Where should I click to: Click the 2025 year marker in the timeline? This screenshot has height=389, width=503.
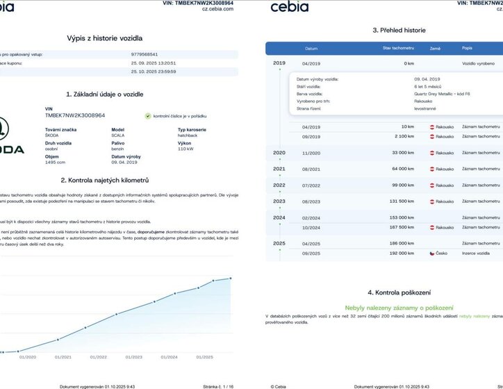coord(279,244)
